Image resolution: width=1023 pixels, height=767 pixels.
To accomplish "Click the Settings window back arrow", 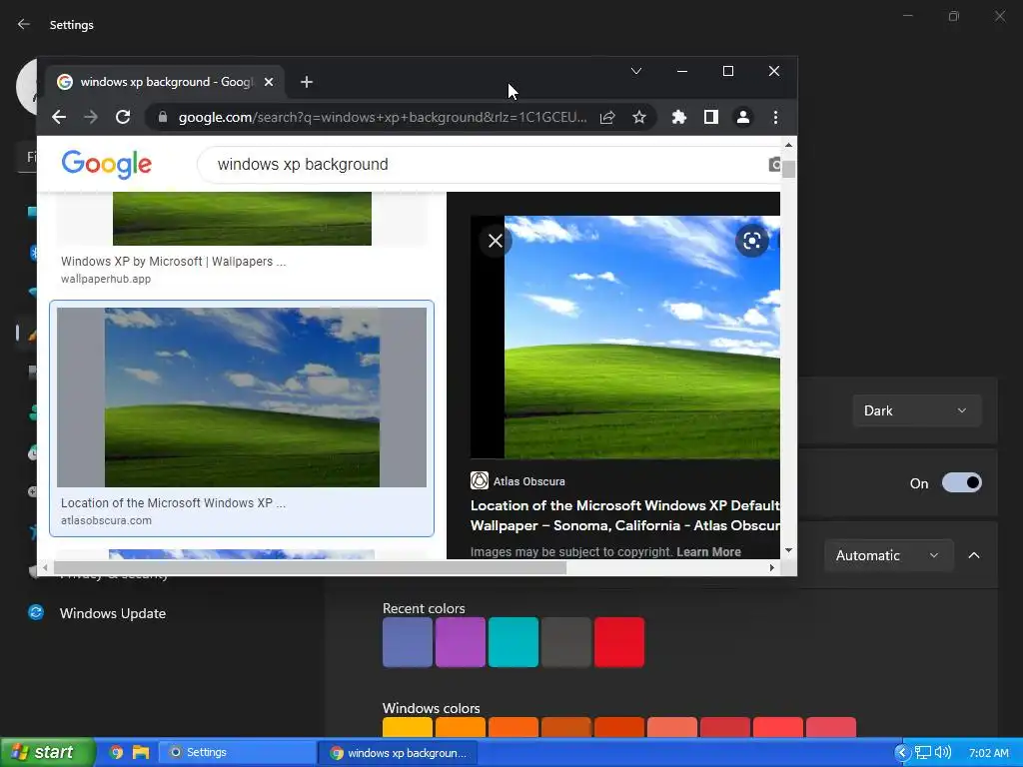I will tap(24, 24).
